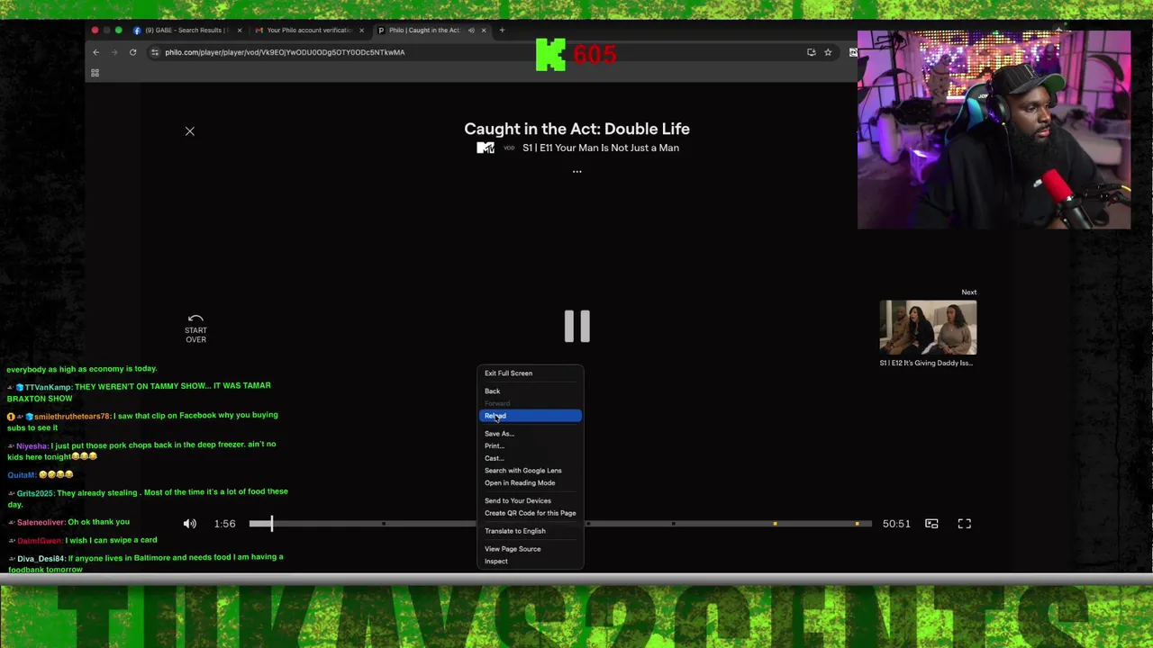Choose Send to Your Devices
Image resolution: width=1153 pixels, height=648 pixels.
[x=531, y=501]
